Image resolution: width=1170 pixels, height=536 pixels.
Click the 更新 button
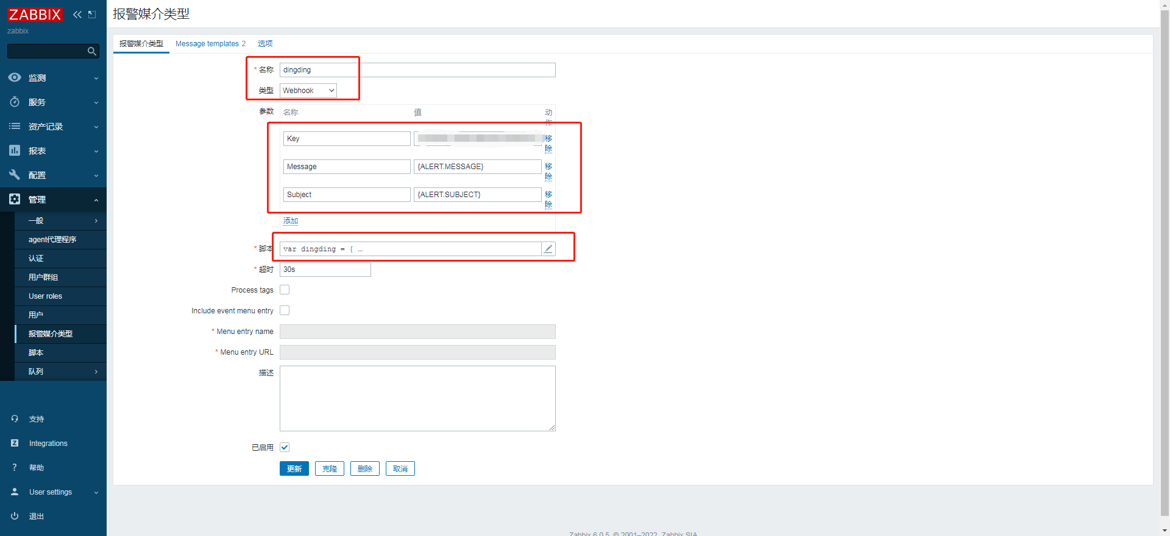tap(294, 468)
